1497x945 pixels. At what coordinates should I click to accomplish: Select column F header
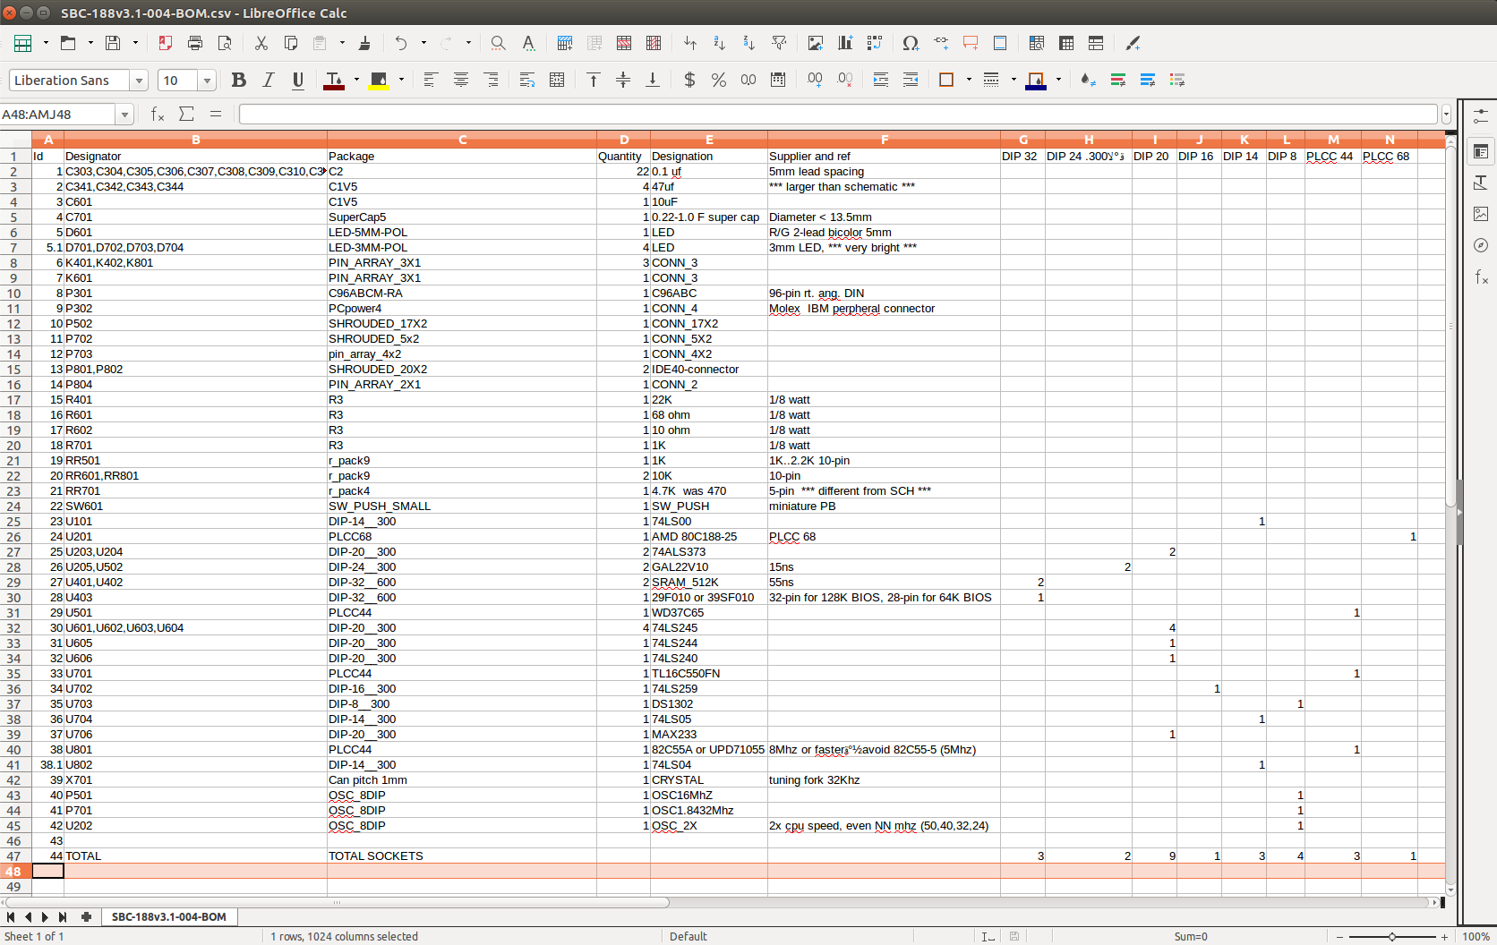[884, 140]
